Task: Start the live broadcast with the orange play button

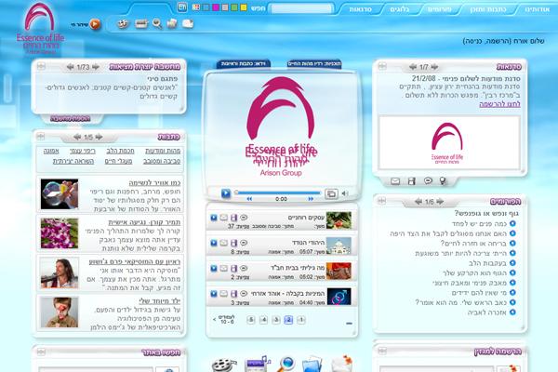Action: point(95,24)
